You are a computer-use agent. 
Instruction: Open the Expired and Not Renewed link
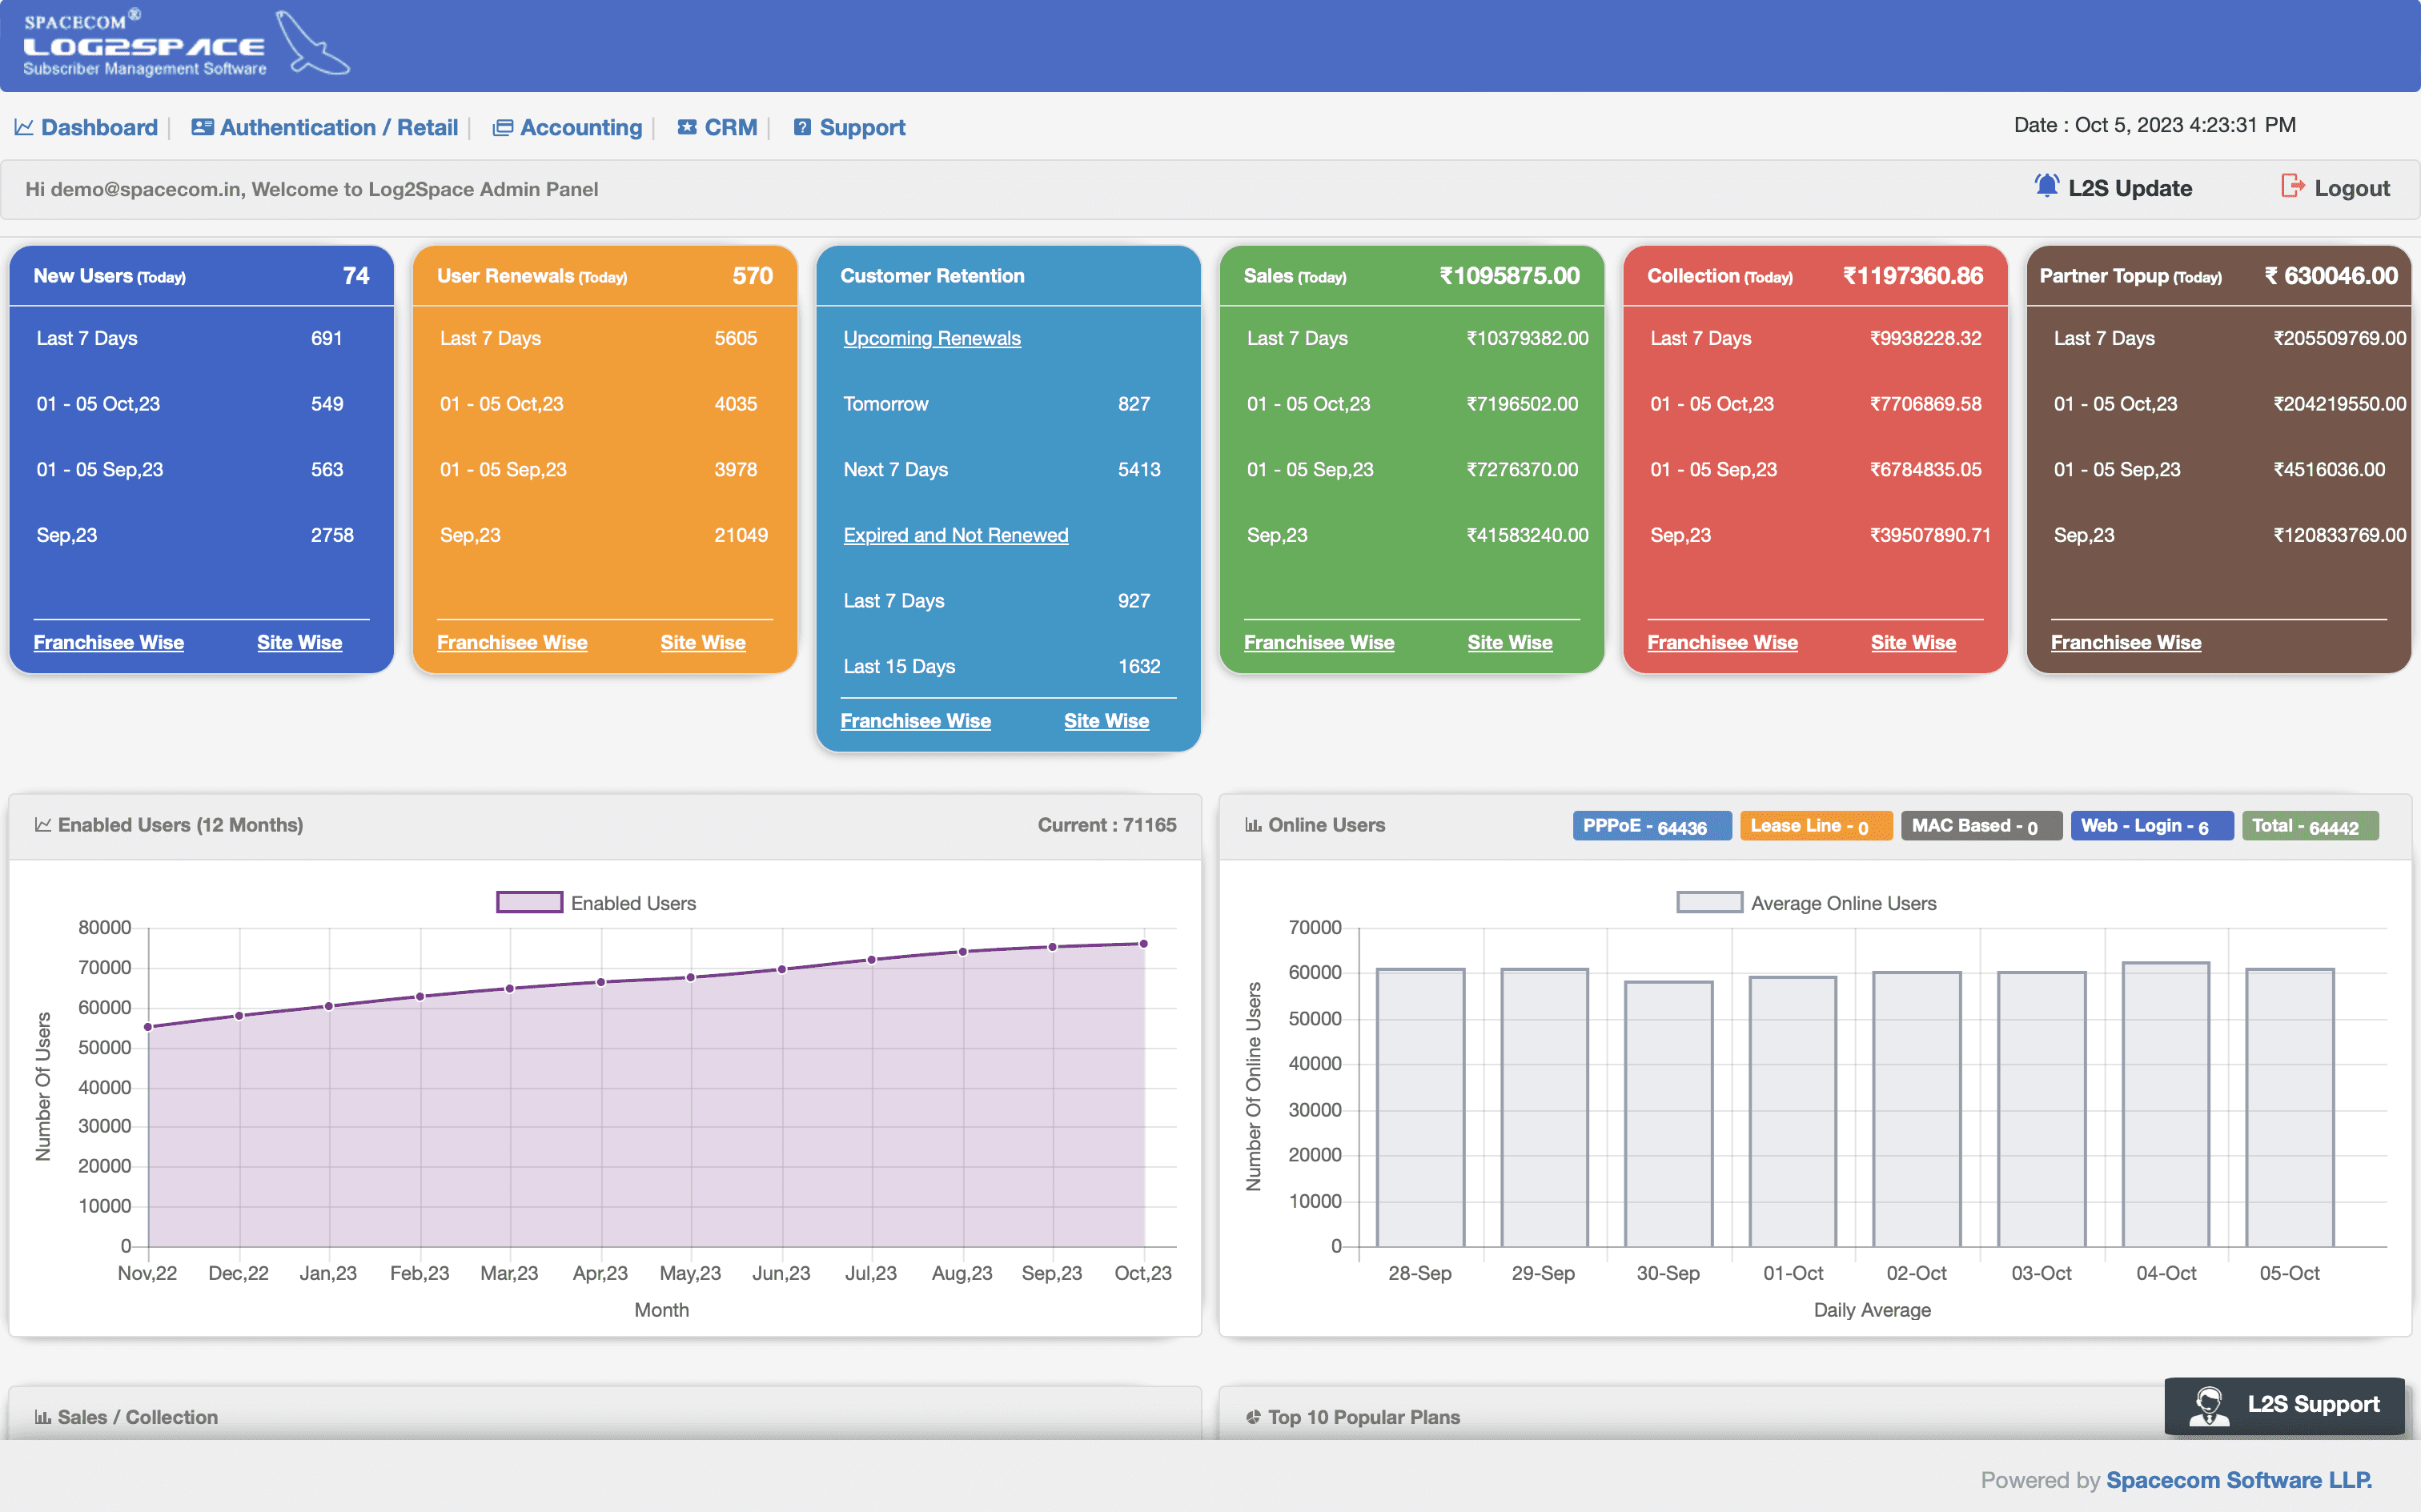(x=956, y=535)
